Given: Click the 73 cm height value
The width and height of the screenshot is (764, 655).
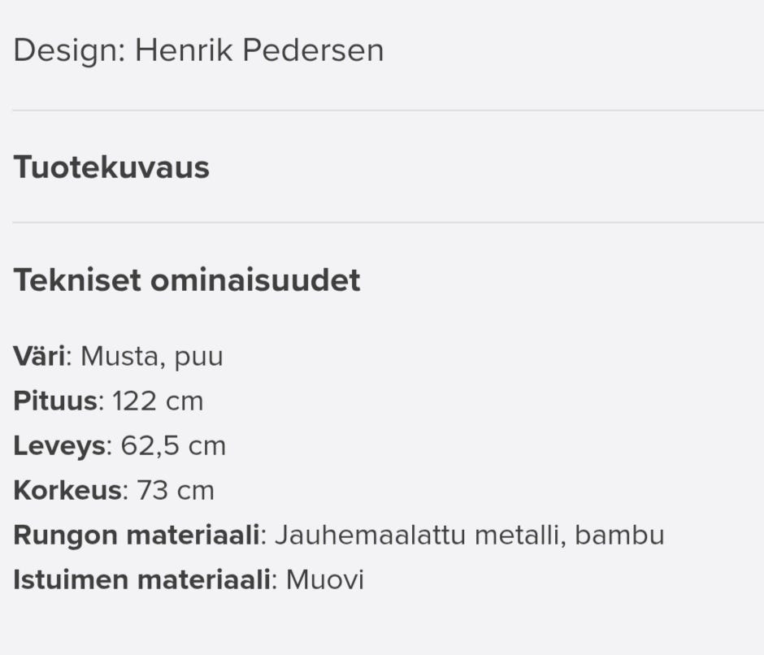Looking at the screenshot, I should [x=176, y=491].
